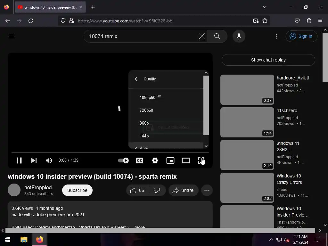Go back in browser history
The height and width of the screenshot is (246, 328).
click(x=8, y=21)
